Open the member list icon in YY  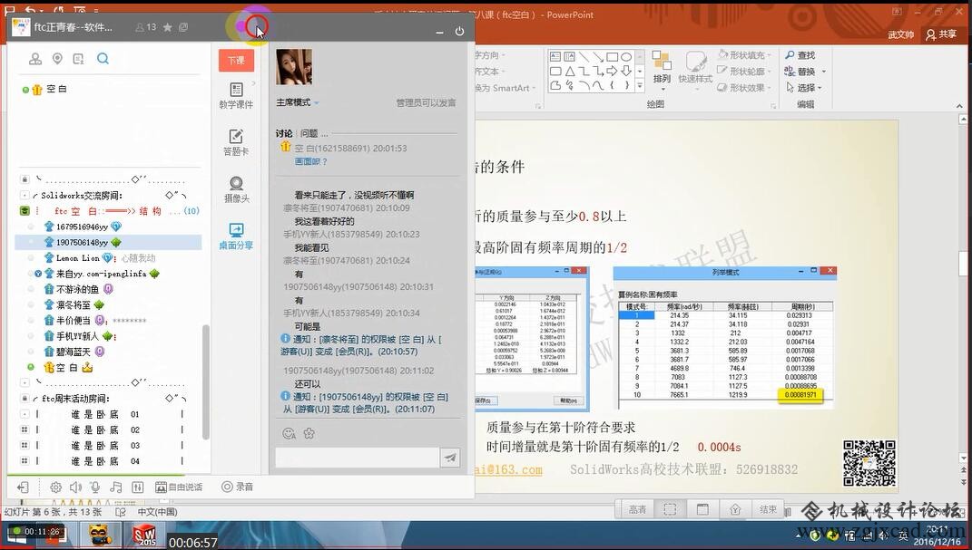[x=78, y=59]
